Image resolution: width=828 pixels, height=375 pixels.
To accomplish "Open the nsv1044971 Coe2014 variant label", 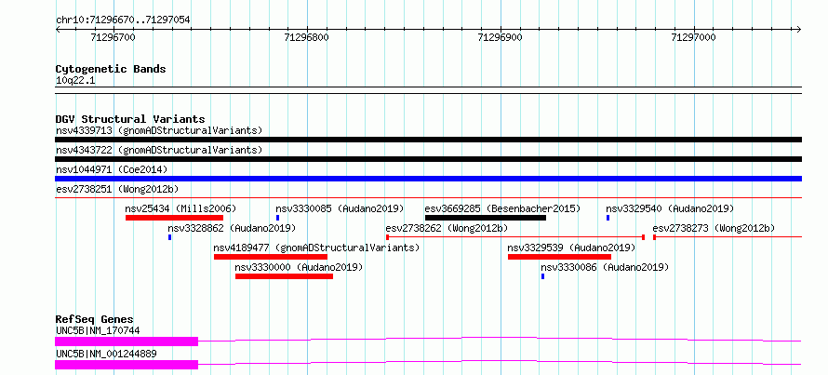I will pos(112,169).
